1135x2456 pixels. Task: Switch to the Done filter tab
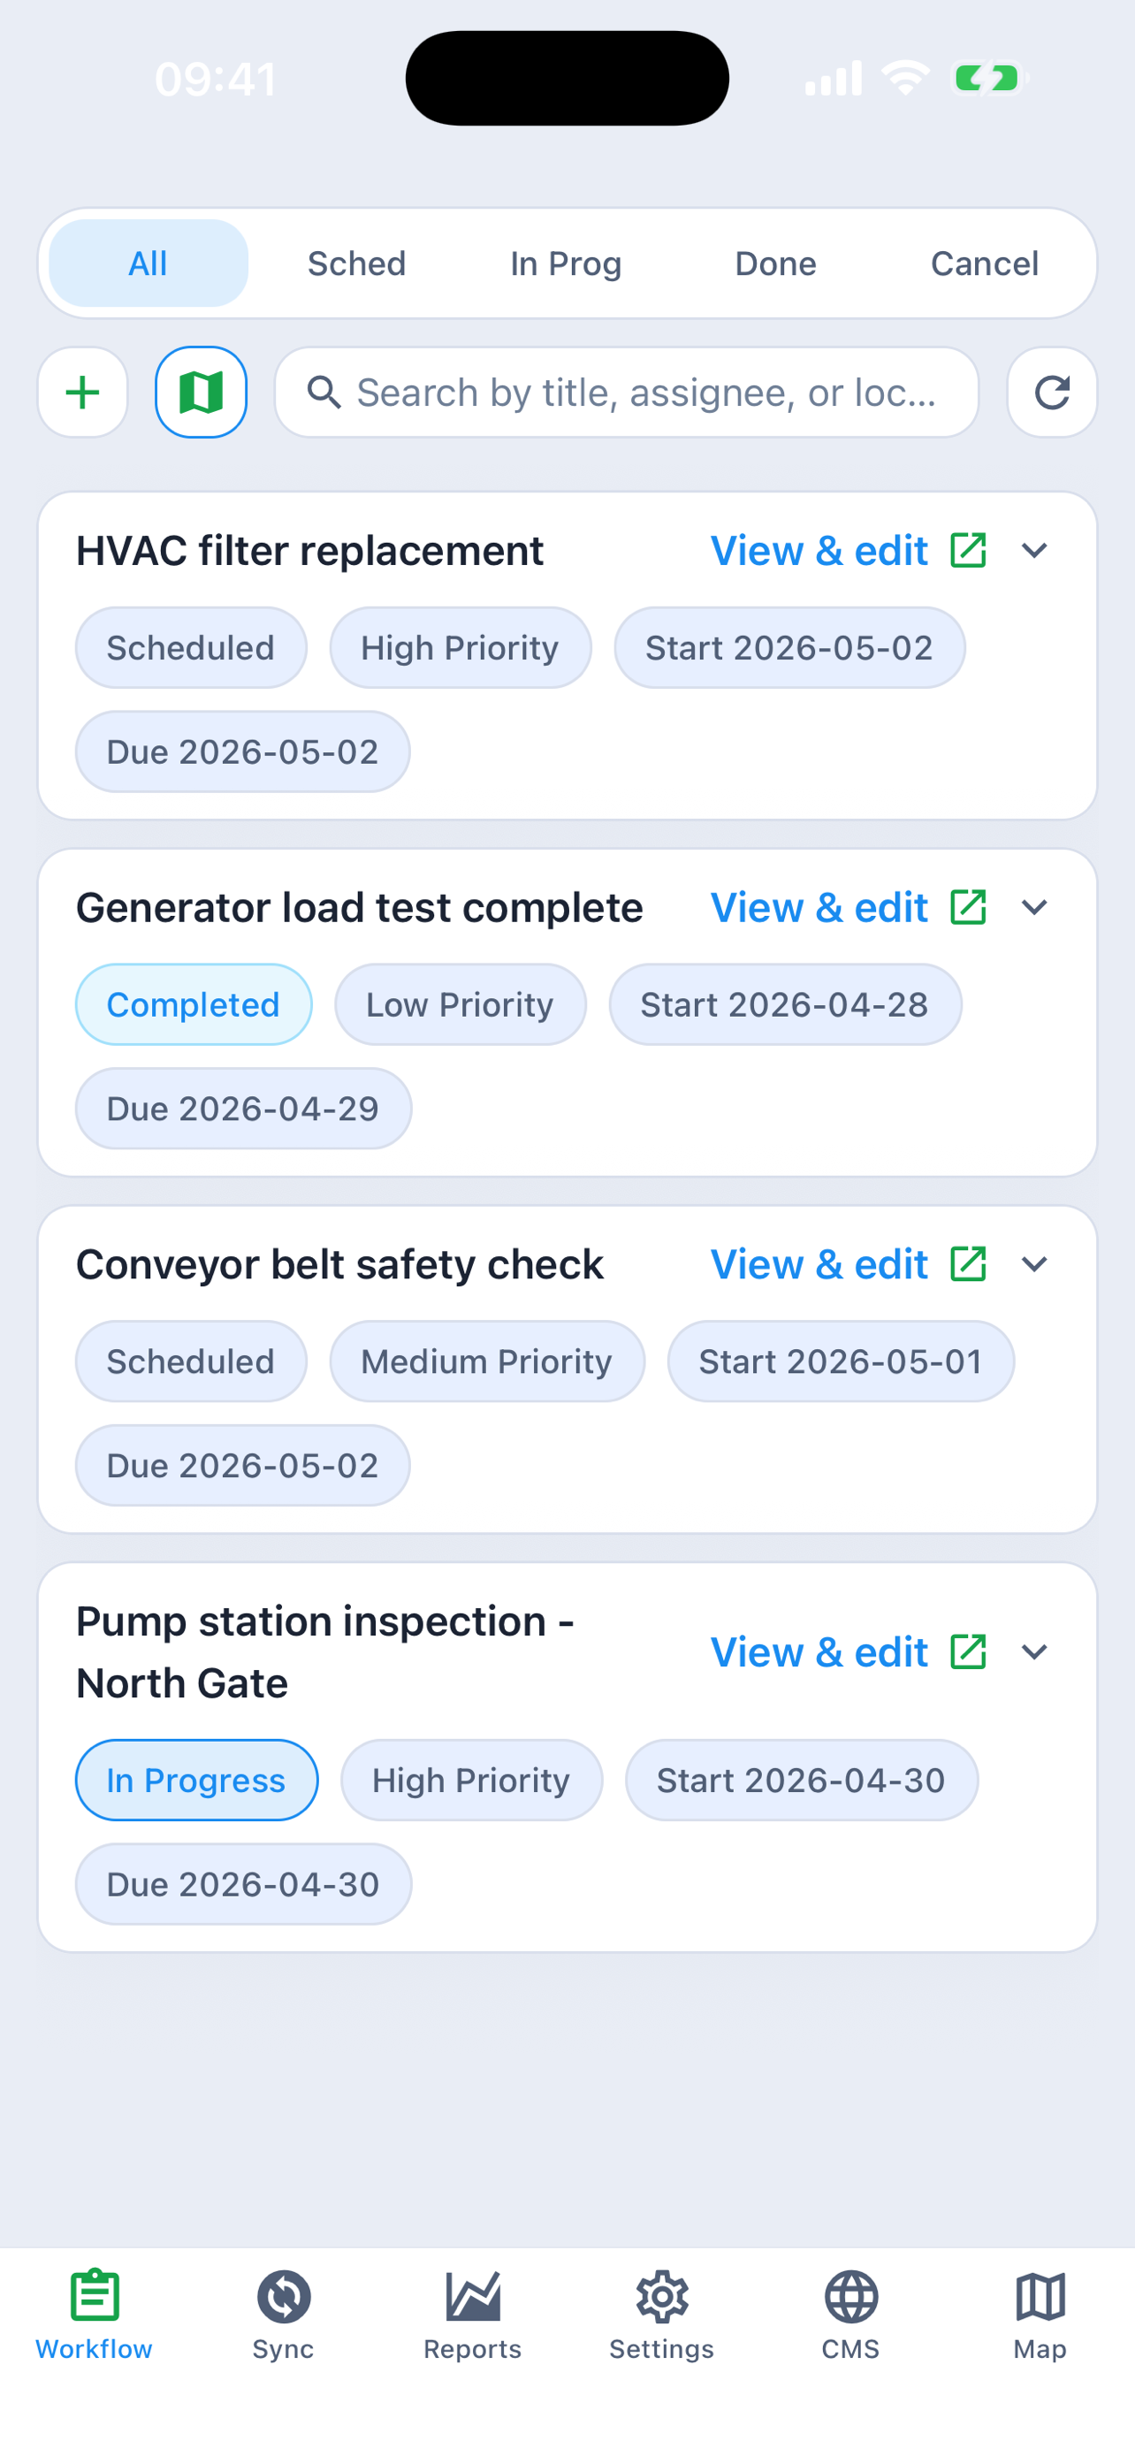click(776, 263)
